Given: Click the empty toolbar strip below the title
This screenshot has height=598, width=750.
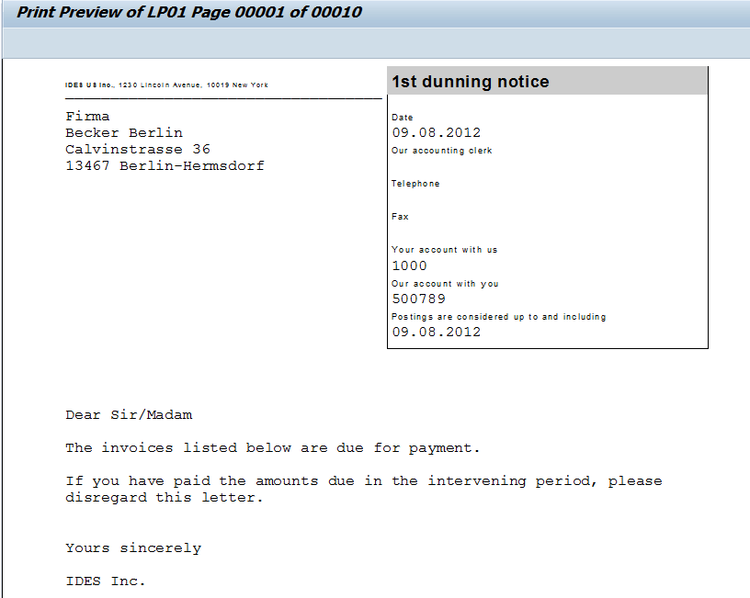Looking at the screenshot, I should (375, 42).
